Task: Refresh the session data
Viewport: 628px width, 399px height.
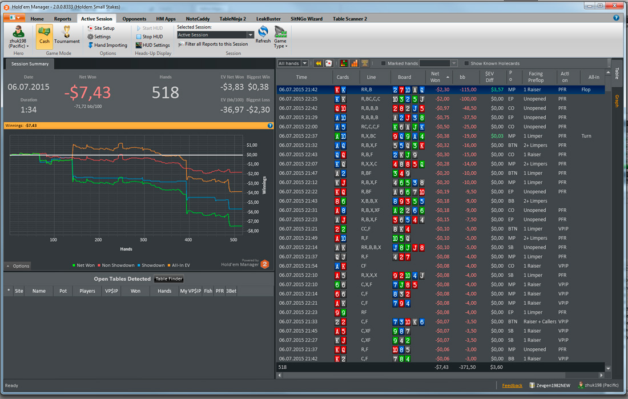Action: [263, 34]
